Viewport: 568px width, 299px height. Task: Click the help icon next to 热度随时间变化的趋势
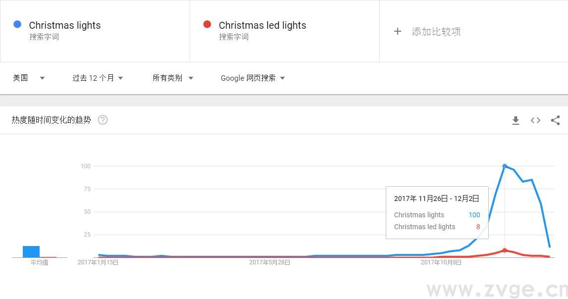click(103, 119)
